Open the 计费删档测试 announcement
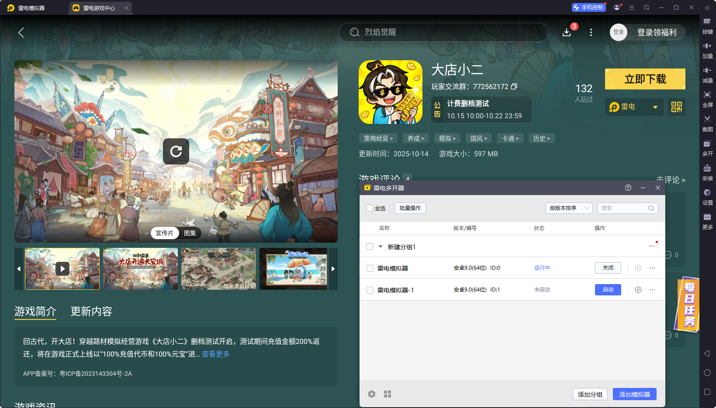Screen dimensions: 716x408 point(481,110)
